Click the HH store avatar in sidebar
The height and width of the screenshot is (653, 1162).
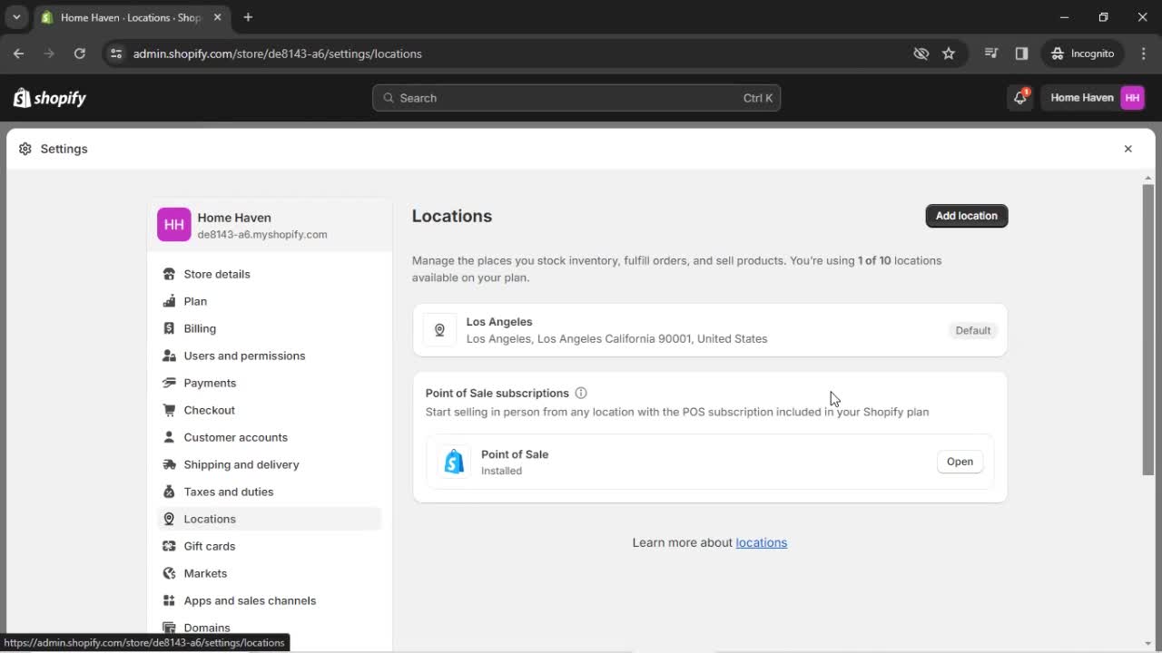pos(174,225)
